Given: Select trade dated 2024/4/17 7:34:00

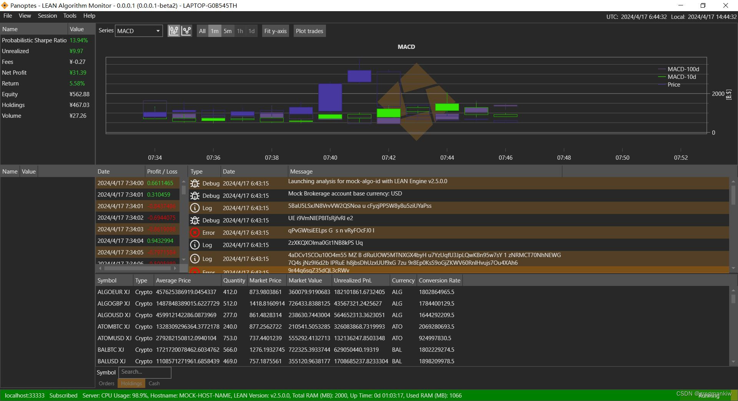Looking at the screenshot, I should point(138,183).
